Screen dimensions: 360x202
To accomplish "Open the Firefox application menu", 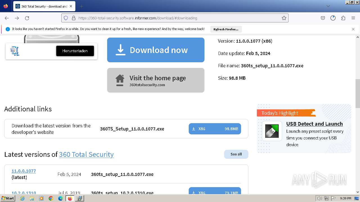I will pyautogui.click(x=353, y=18).
